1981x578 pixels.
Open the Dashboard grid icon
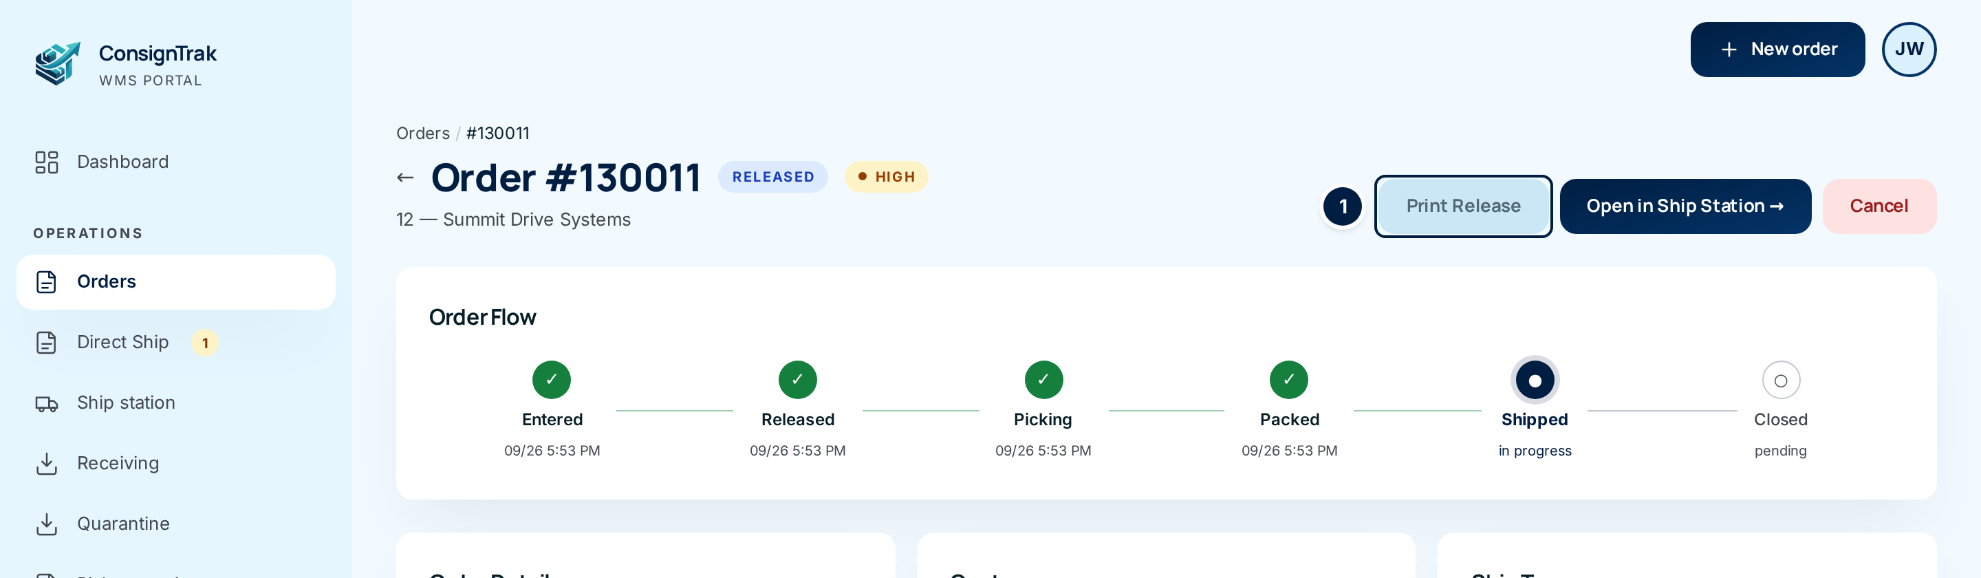pyautogui.click(x=47, y=162)
